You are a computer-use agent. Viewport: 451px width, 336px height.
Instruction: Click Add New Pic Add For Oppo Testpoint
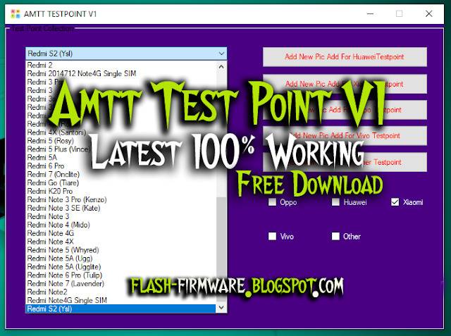click(x=345, y=110)
